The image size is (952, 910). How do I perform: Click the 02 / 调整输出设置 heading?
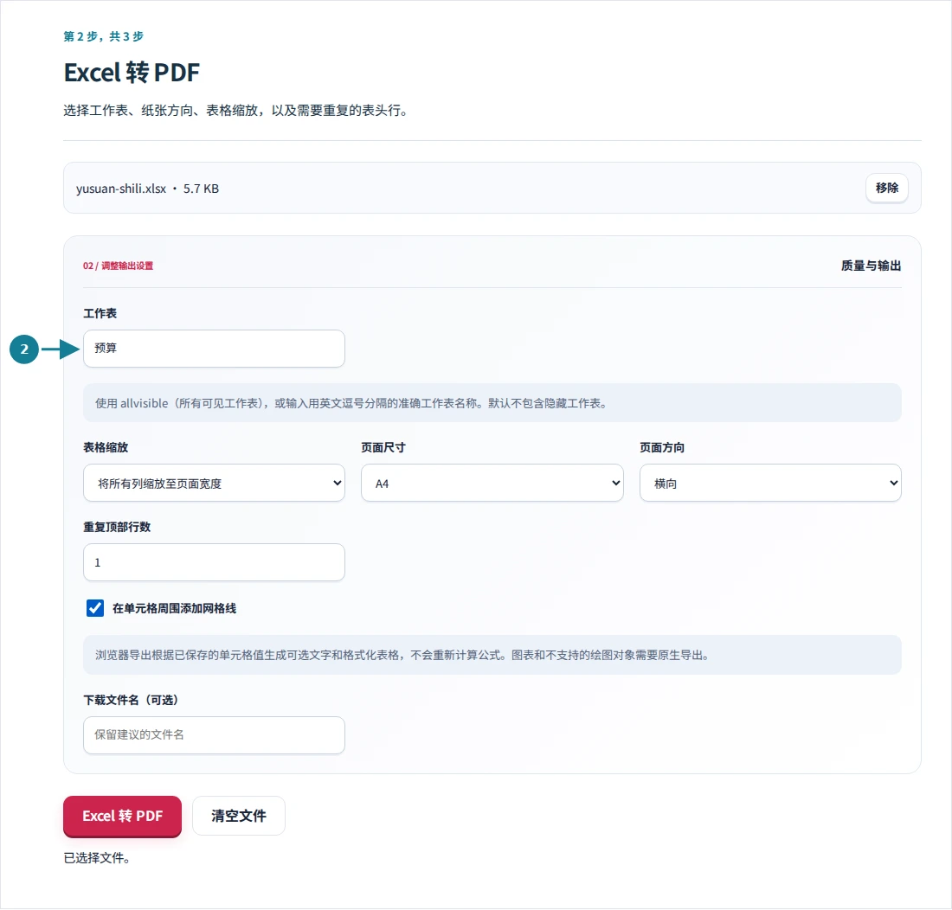[118, 266]
